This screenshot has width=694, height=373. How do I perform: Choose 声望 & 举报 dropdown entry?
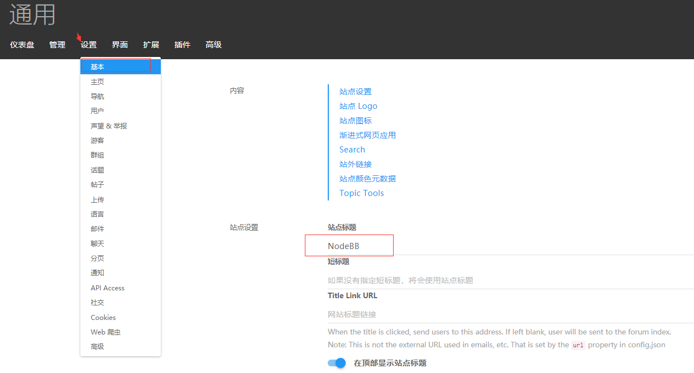(121, 126)
